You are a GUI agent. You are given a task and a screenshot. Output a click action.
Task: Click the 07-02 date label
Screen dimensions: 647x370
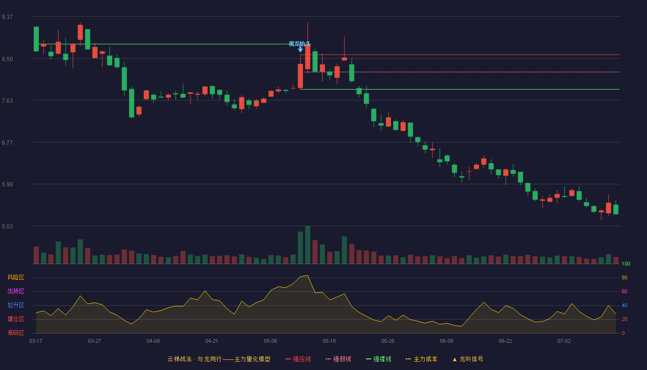coord(564,341)
